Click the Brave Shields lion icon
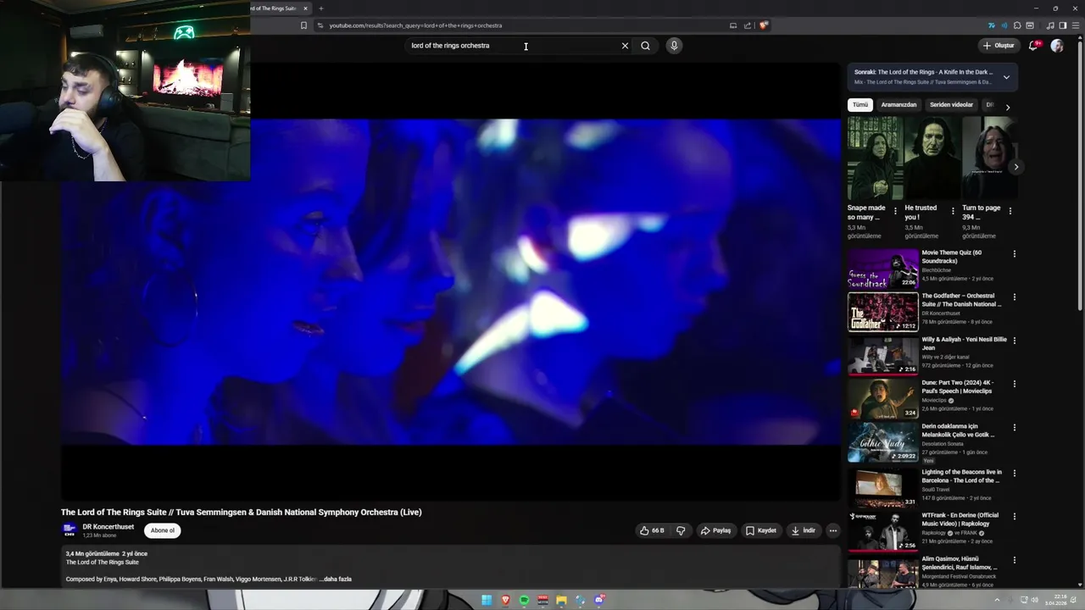This screenshot has width=1085, height=610. click(x=763, y=25)
